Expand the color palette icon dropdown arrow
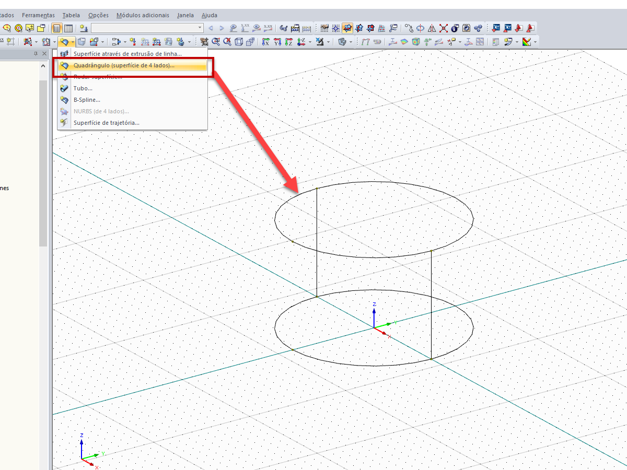Screen dimensions: 627x470 535,42
